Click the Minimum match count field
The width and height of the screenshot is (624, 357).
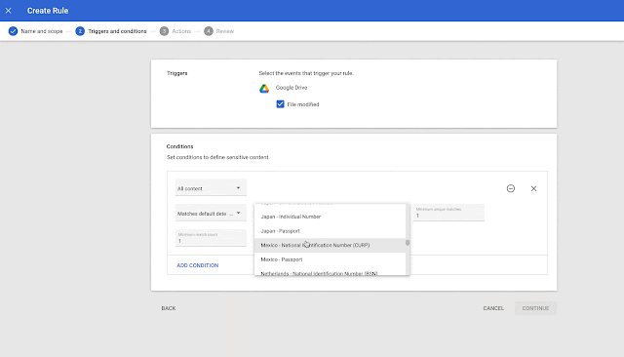211,238
